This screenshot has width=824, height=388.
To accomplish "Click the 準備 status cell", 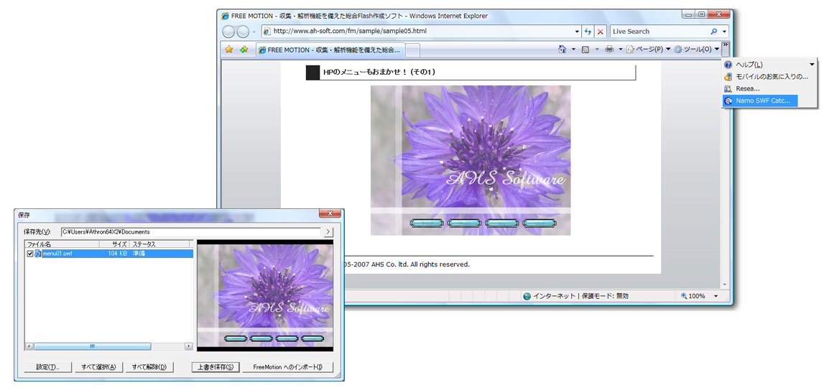I will (139, 254).
